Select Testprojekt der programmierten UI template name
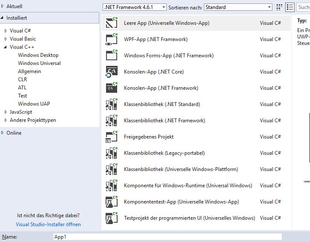Viewport: 310px width, 242px height. click(189, 218)
